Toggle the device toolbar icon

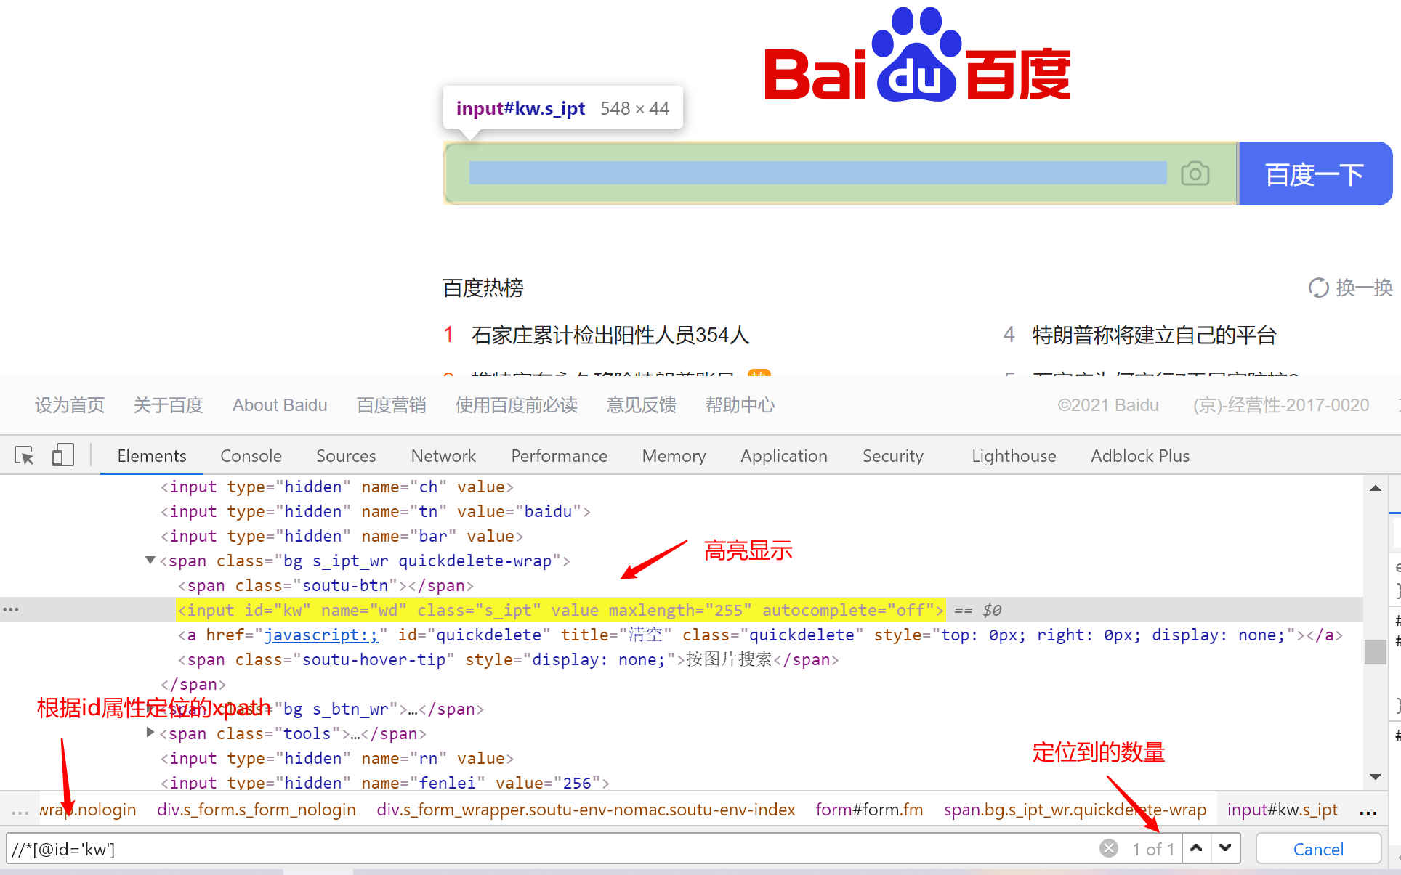pyautogui.click(x=62, y=455)
